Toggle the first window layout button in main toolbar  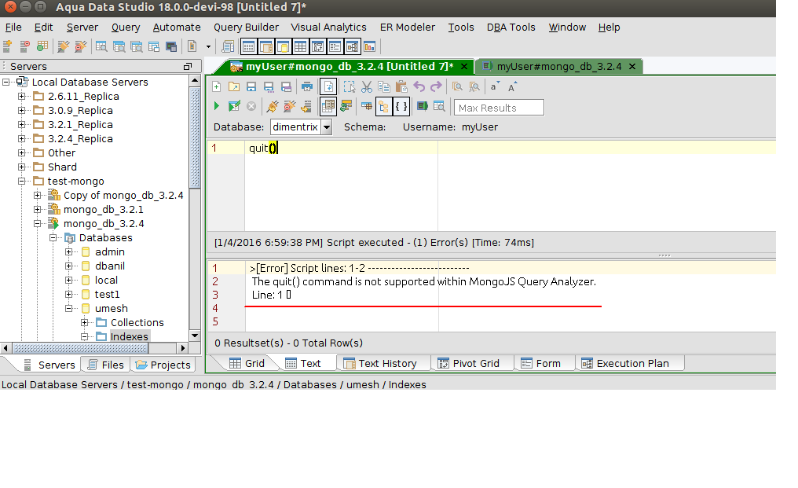pos(248,47)
